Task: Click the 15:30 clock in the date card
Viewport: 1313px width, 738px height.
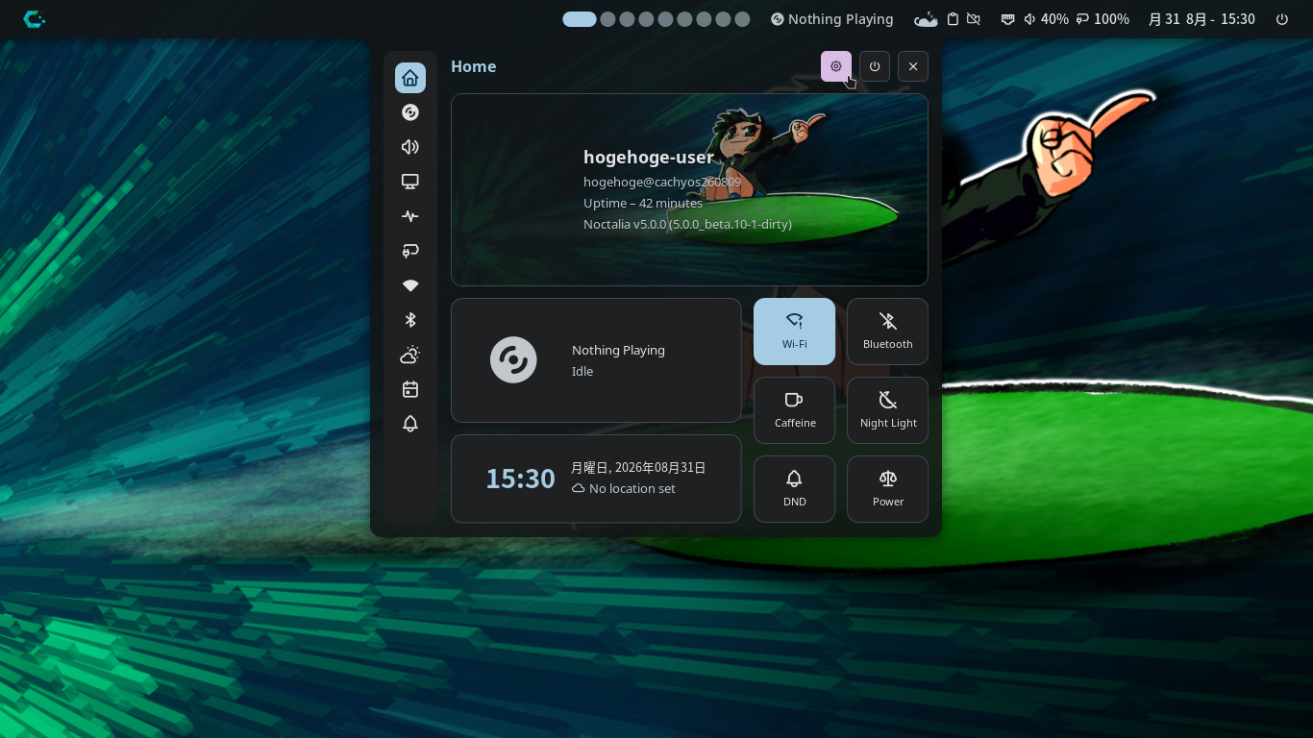Action: (520, 479)
